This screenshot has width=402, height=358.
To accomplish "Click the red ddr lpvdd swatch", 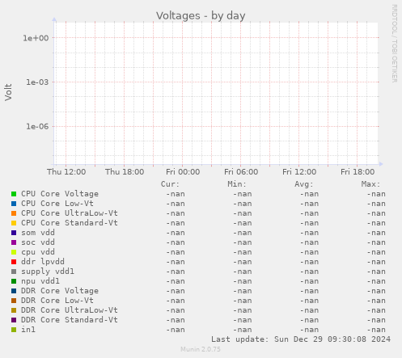I will click(14, 262).
